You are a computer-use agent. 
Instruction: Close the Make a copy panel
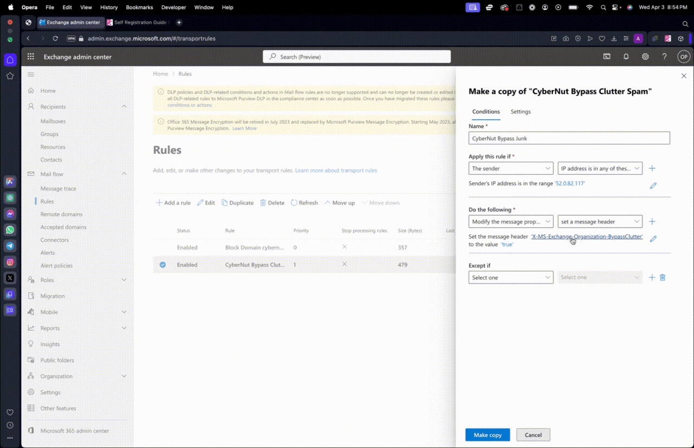pyautogui.click(x=684, y=76)
